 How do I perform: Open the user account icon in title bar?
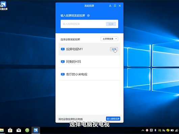110,6
